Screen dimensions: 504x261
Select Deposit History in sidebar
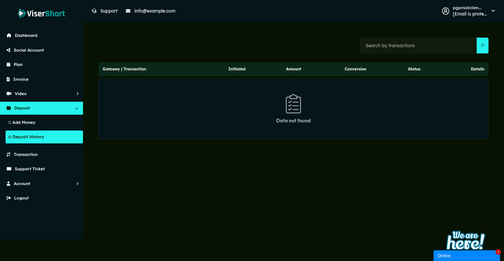tap(28, 137)
